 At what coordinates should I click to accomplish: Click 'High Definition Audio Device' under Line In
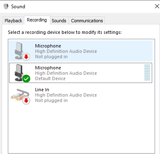pyautogui.click(x=66, y=95)
